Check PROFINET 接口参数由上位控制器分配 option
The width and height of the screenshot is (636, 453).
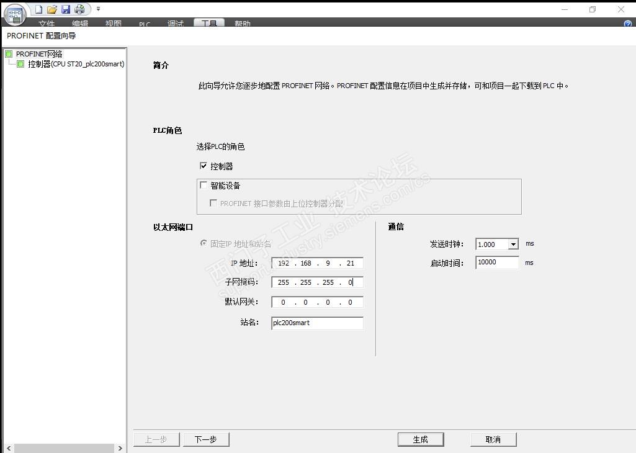tap(213, 203)
